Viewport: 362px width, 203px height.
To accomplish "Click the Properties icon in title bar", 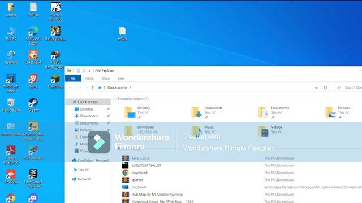I will click(78, 70).
